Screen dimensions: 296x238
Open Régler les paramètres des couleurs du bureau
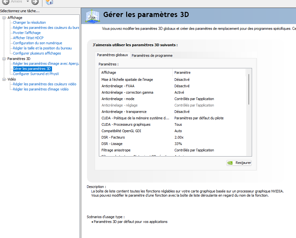(46, 28)
